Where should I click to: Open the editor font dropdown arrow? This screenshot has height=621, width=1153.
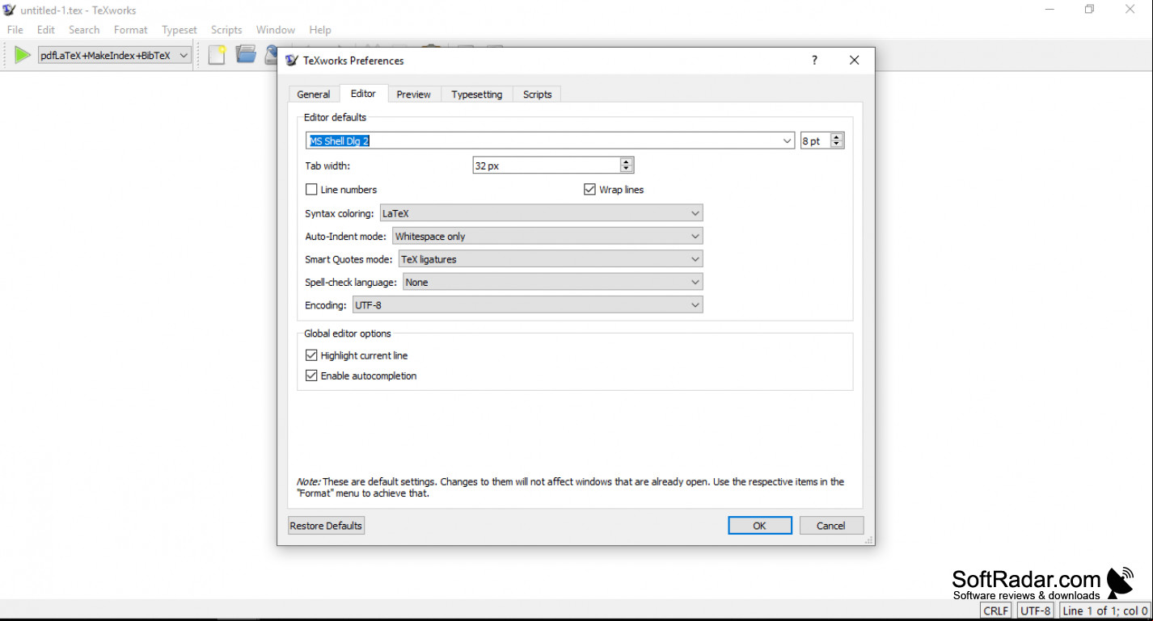coord(788,141)
